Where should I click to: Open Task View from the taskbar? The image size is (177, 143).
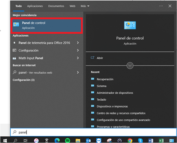coord(25,141)
